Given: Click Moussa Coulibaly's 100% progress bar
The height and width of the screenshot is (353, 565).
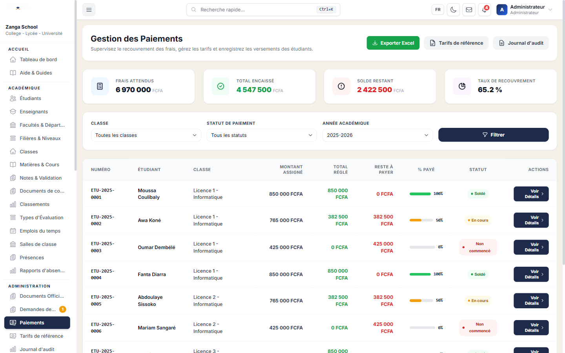Looking at the screenshot, I should (x=420, y=194).
